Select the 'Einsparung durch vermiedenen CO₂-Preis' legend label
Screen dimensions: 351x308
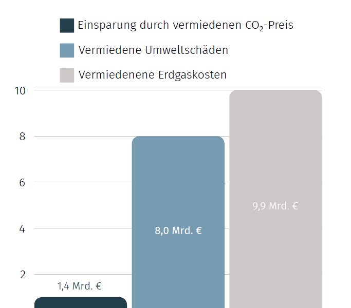186,25
